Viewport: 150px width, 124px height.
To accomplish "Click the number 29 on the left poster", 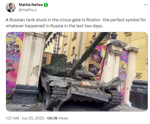I will point(16,34).
